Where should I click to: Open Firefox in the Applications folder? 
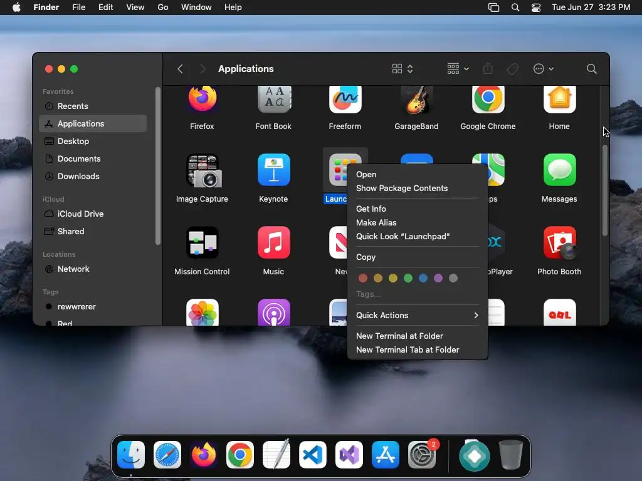tap(202, 99)
